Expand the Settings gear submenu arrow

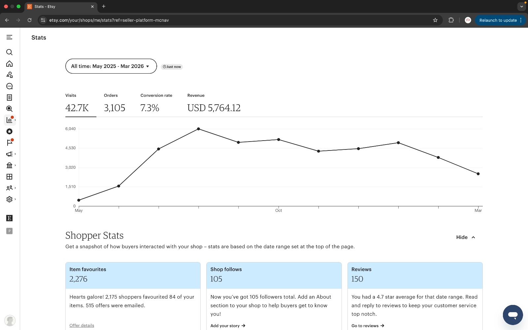pyautogui.click(x=15, y=199)
